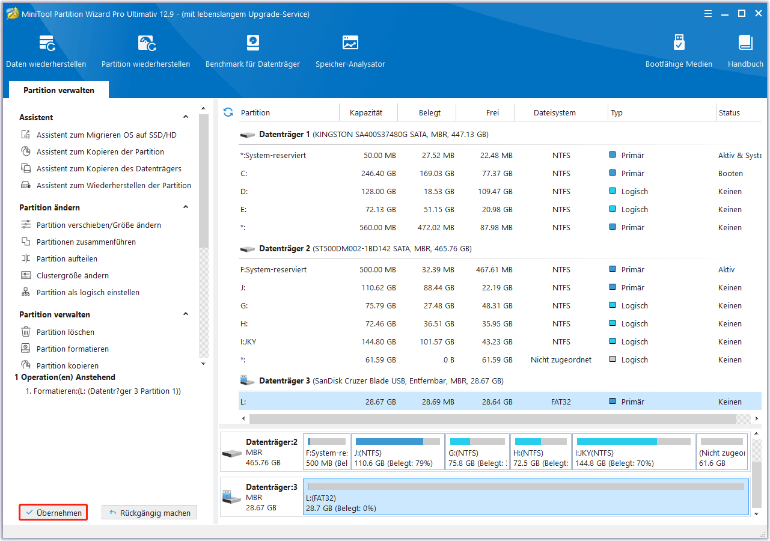Click the left panel vertical scrollbar
770x541 pixels.
point(204,180)
